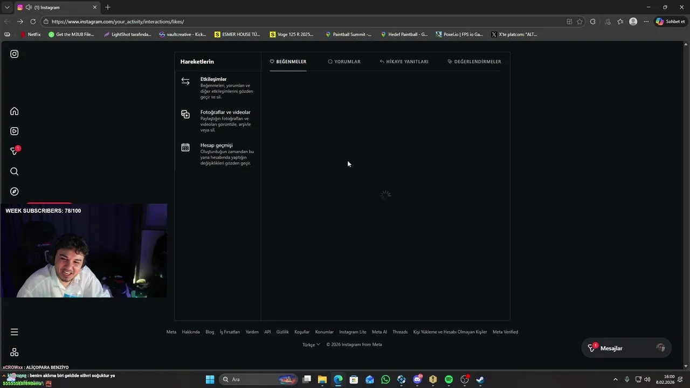Switch to HİKAYE YANITLARI tab
The width and height of the screenshot is (690, 388).
404,61
